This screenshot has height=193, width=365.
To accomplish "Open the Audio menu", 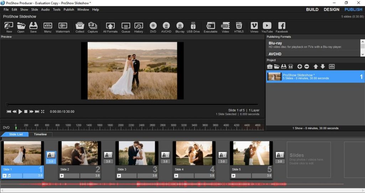I will point(45,10).
